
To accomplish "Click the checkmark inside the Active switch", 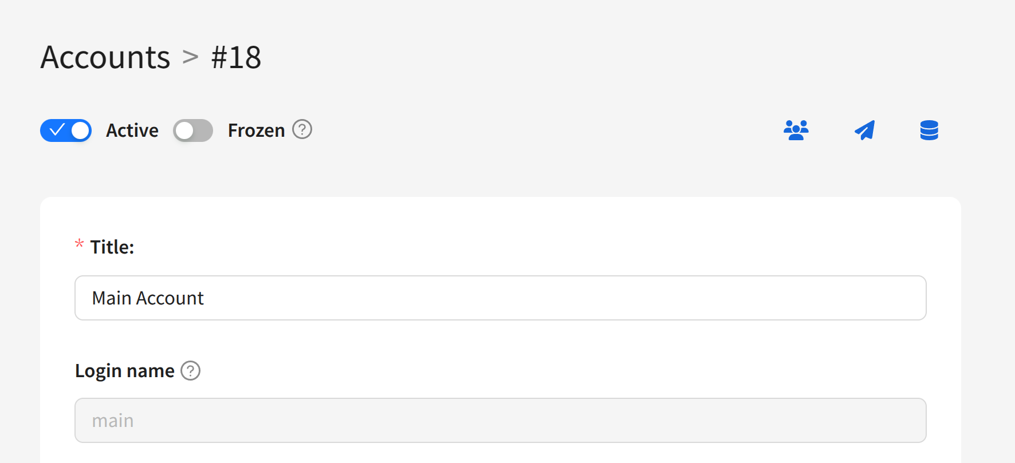I will [57, 130].
